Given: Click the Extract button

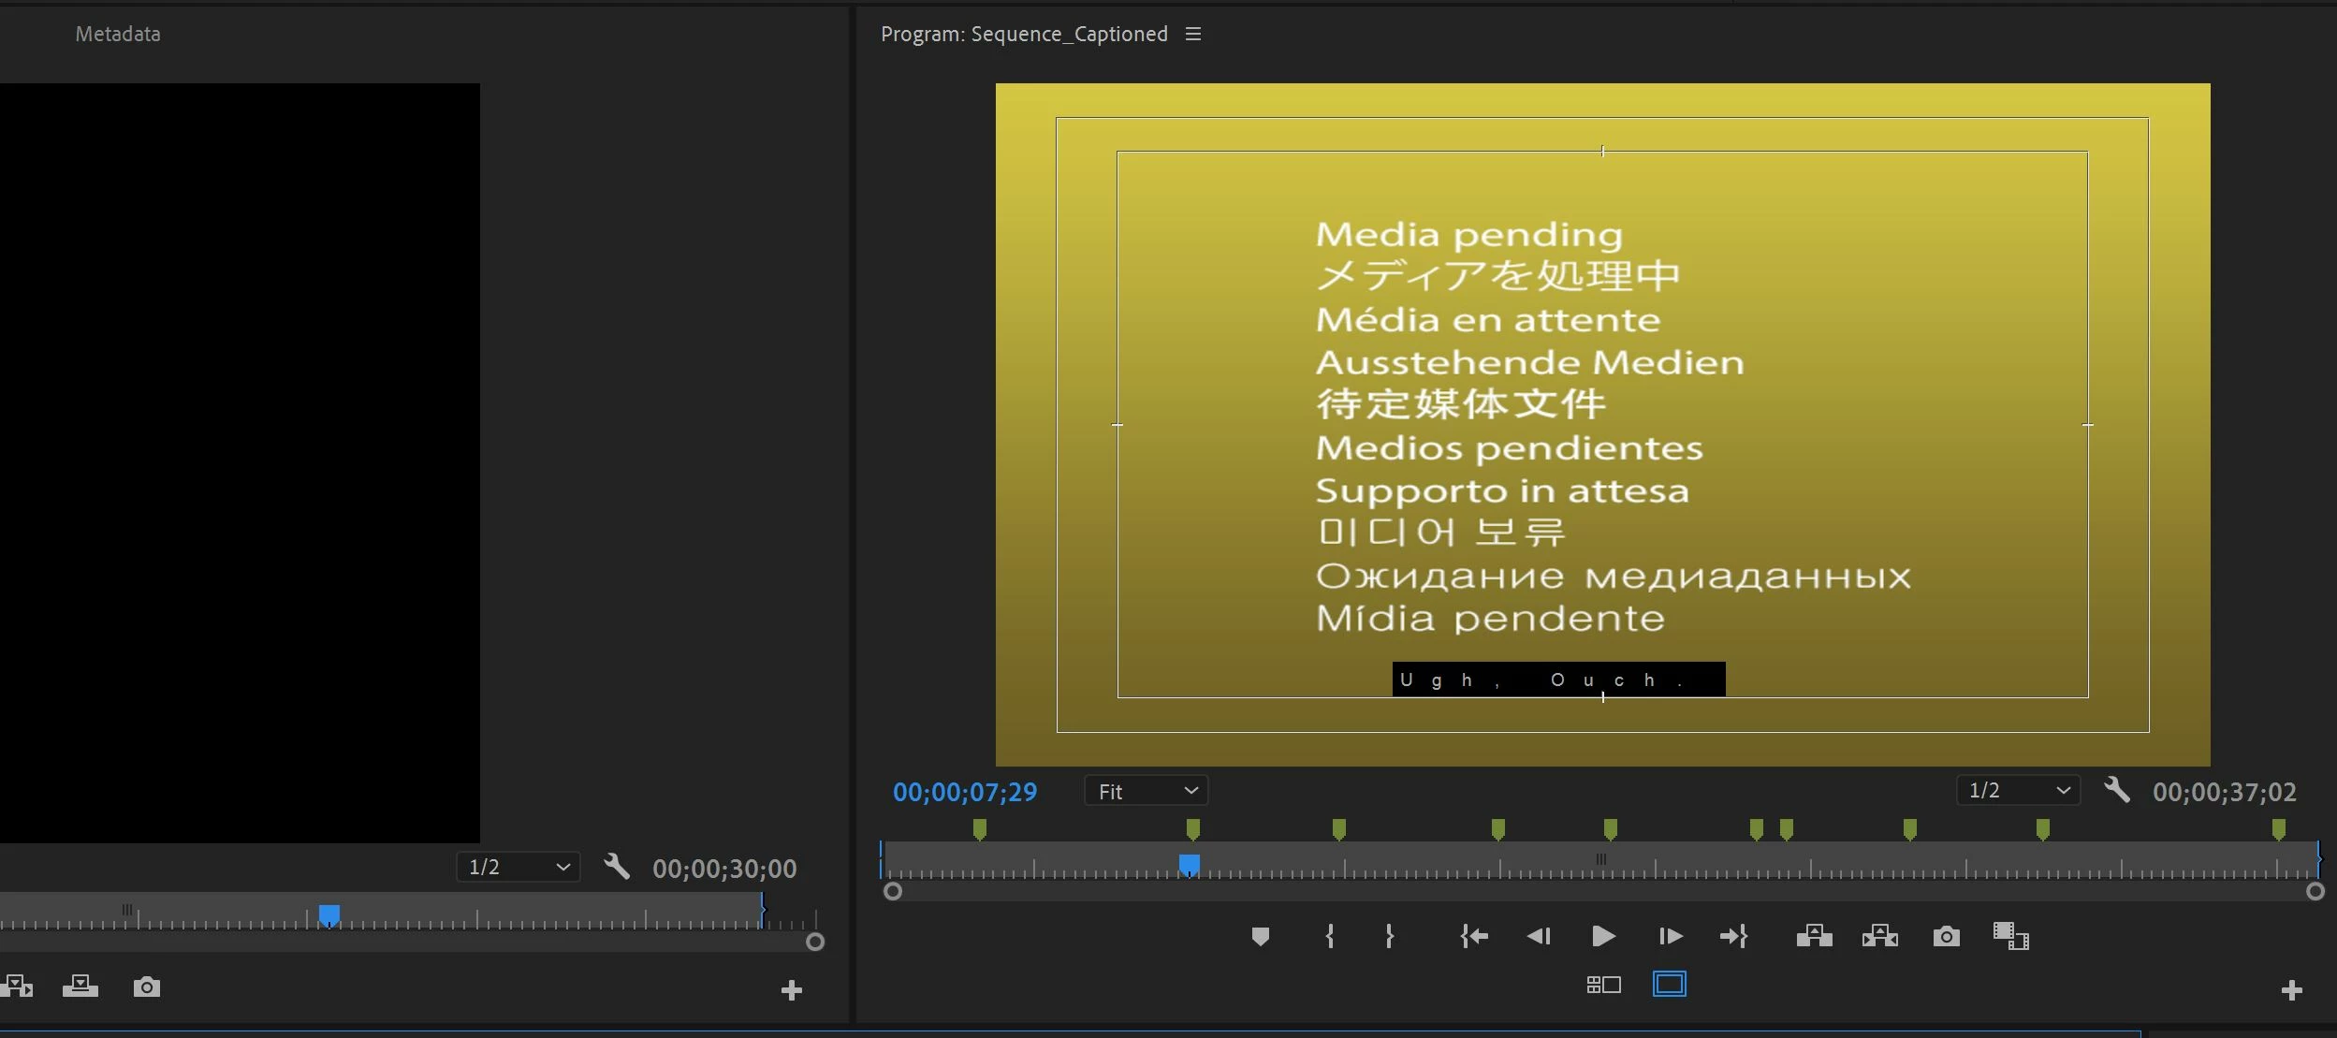Looking at the screenshot, I should pos(1879,936).
